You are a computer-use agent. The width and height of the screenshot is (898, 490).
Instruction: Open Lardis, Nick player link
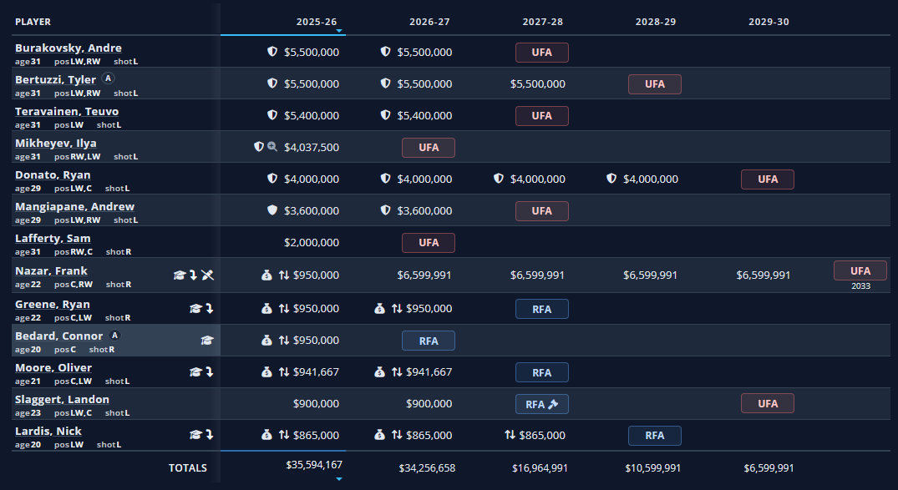point(48,431)
